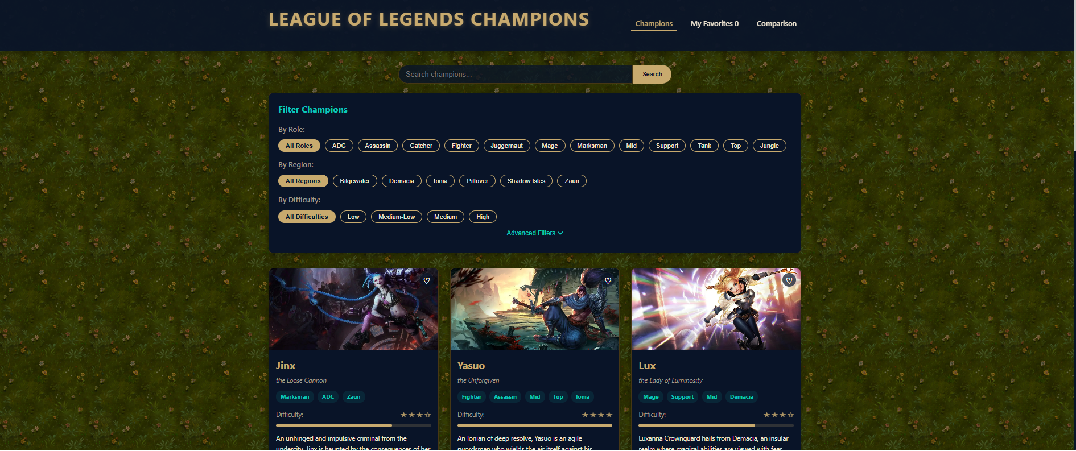Click Jinx's difficulty progress bar
This screenshot has height=451, width=1076.
[x=353, y=425]
